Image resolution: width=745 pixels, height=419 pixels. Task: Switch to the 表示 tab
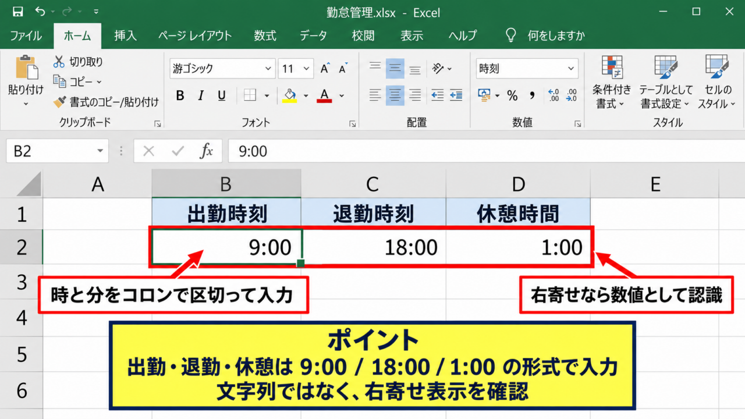point(411,35)
